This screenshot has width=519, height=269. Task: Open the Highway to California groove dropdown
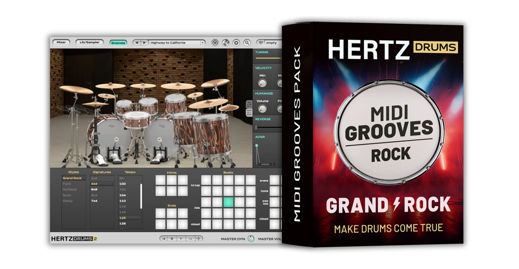click(x=176, y=42)
